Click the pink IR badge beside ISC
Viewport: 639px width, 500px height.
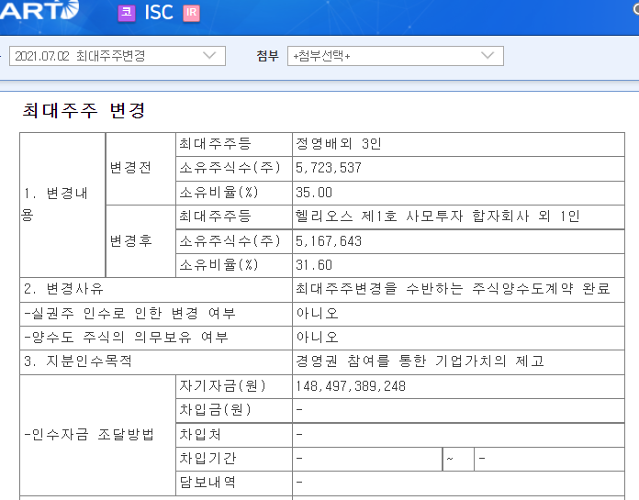pos(191,13)
